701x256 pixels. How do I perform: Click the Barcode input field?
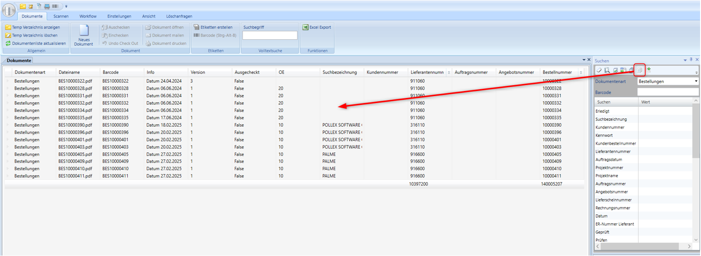click(667, 92)
